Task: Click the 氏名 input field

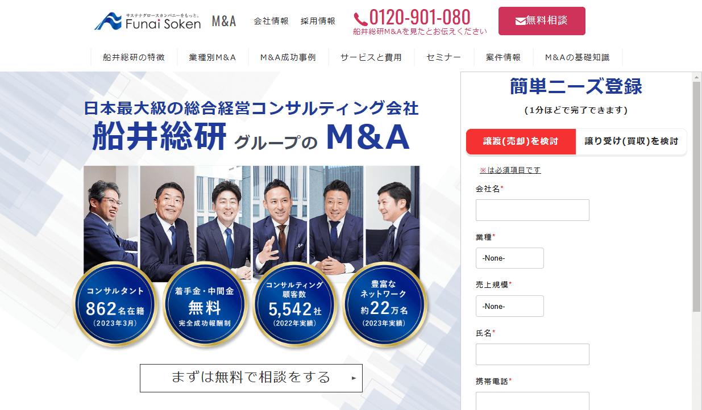Action: 533,354
